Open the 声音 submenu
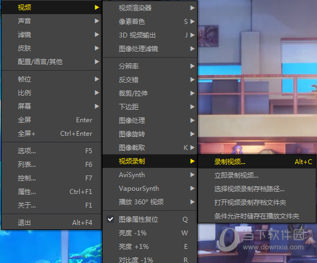The width and height of the screenshot is (317, 263). [52, 21]
